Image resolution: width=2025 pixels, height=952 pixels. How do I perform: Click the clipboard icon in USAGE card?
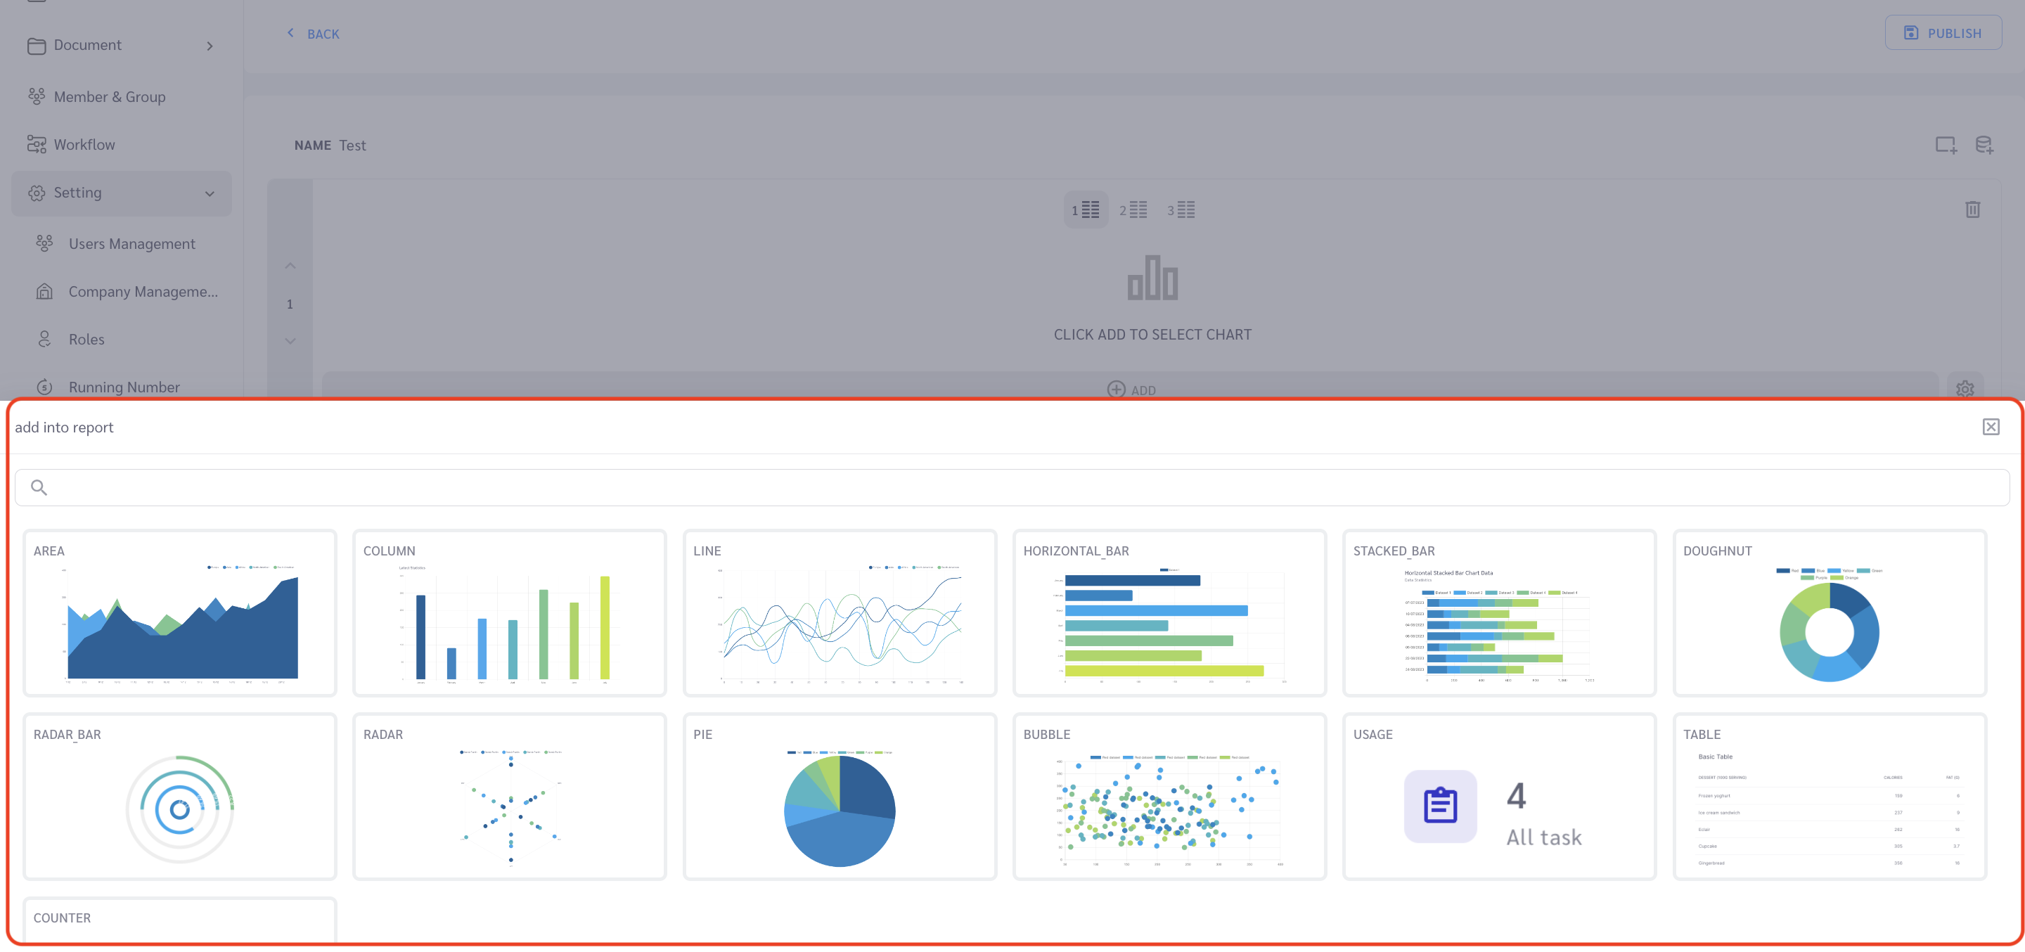click(1440, 806)
